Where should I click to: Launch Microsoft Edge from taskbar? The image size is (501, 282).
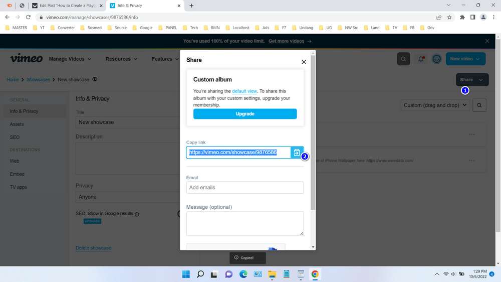[x=243, y=274]
